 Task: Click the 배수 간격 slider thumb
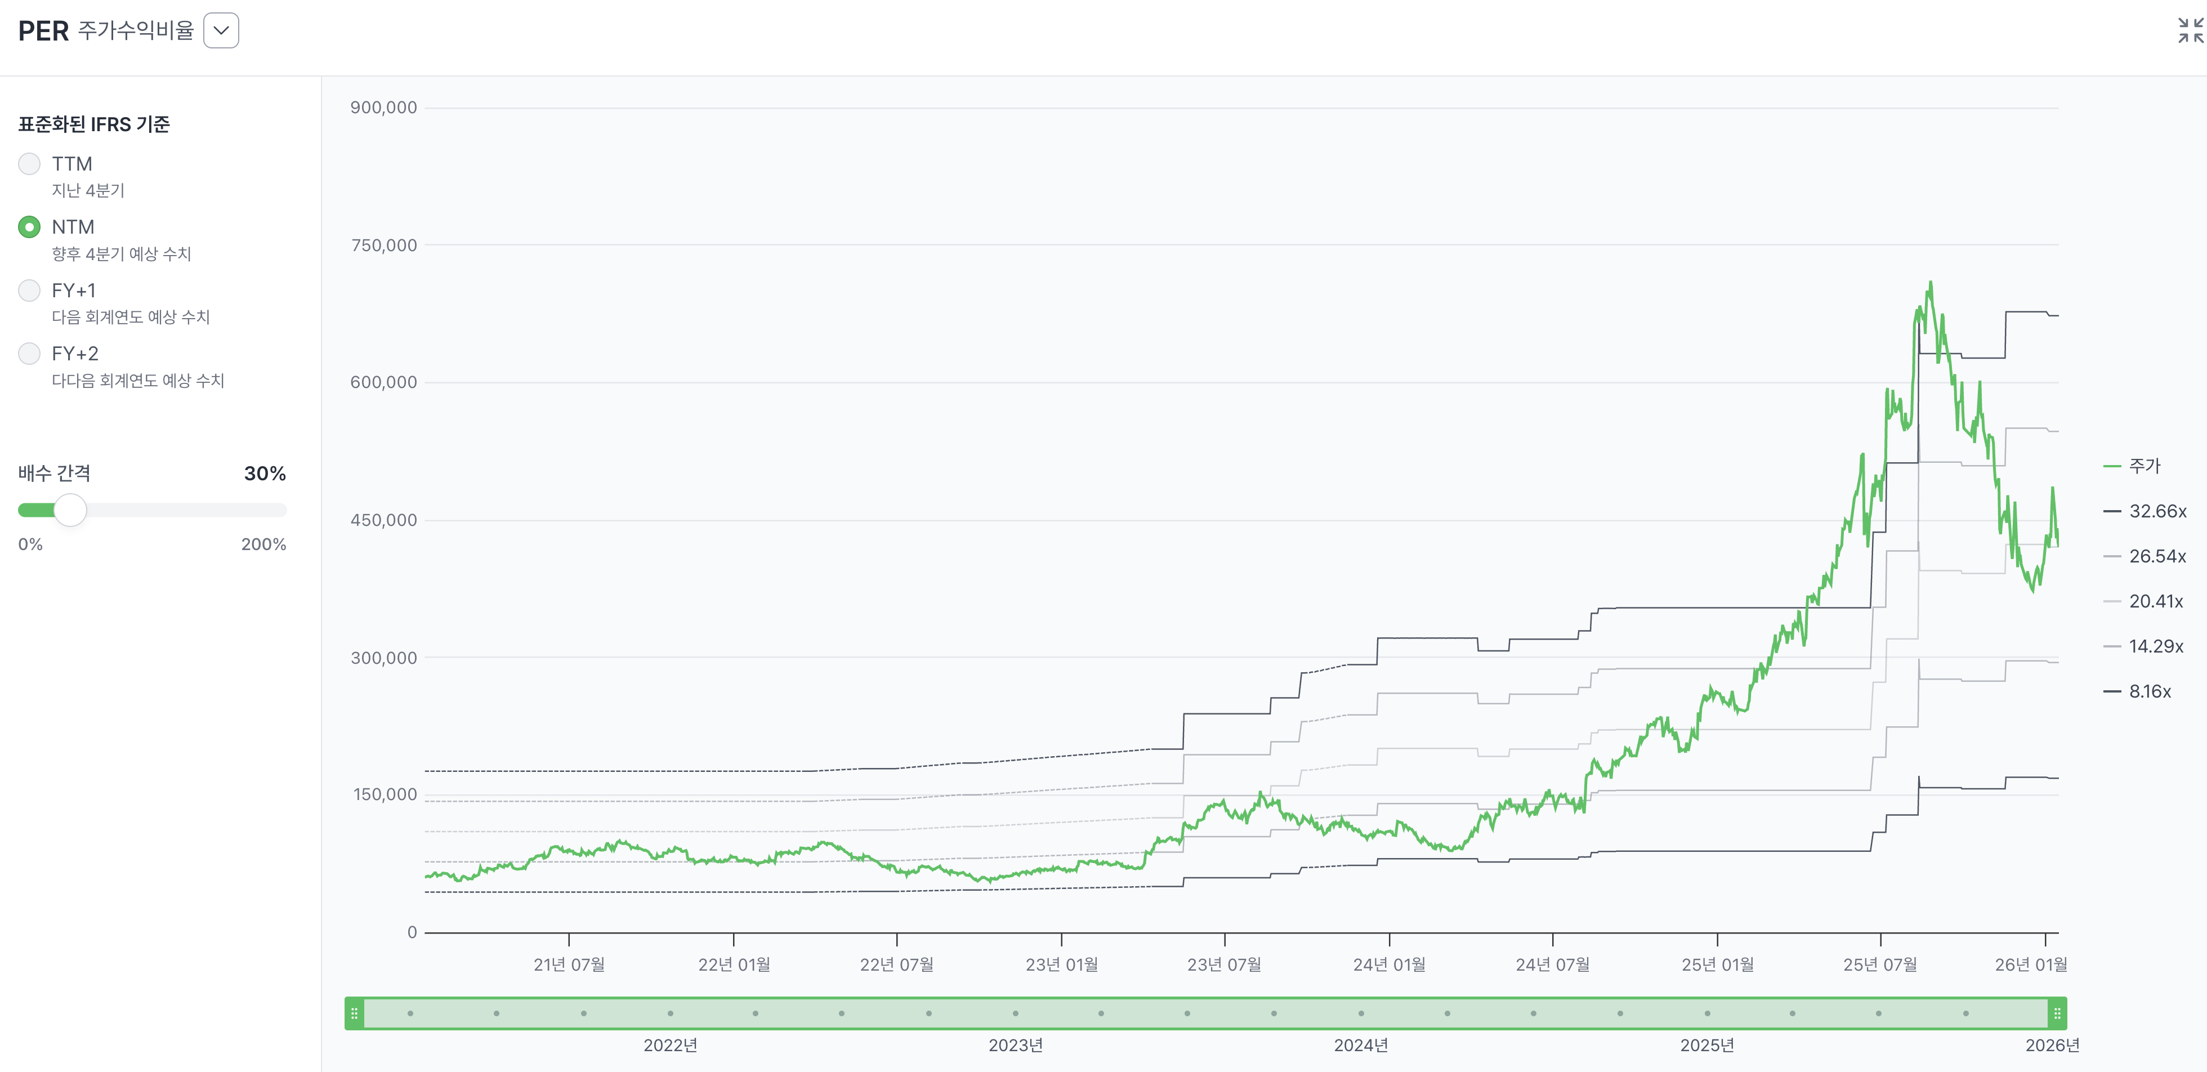tap(70, 510)
